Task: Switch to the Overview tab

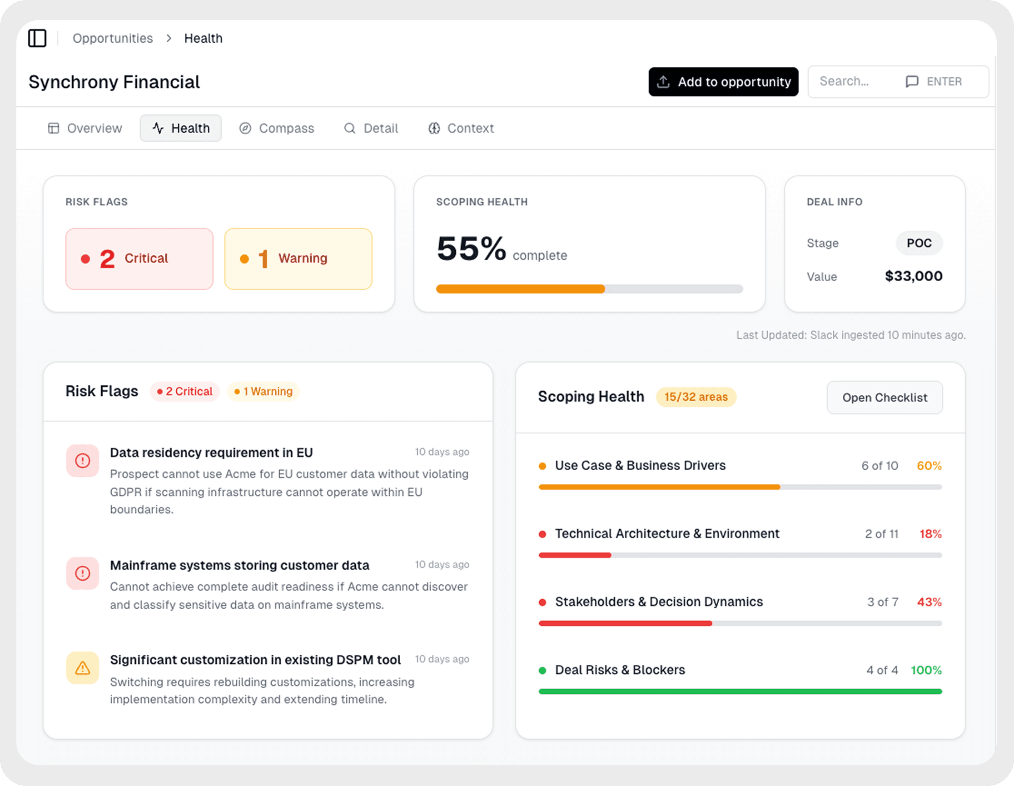Action: coord(85,128)
